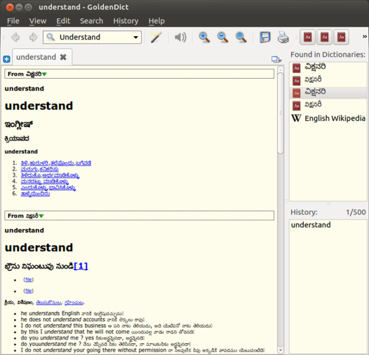Image resolution: width=369 pixels, height=355 pixels.
Task: Zoom out with the minus magnifier
Action: click(222, 37)
